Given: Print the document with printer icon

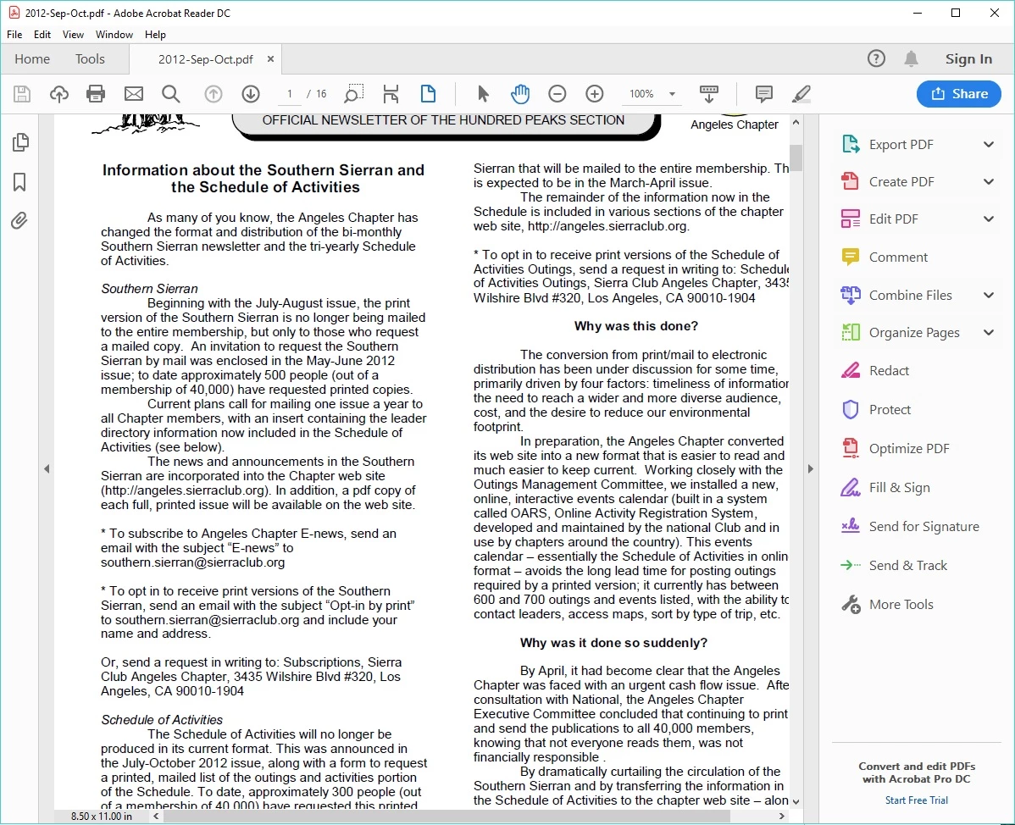Looking at the screenshot, I should (x=96, y=94).
